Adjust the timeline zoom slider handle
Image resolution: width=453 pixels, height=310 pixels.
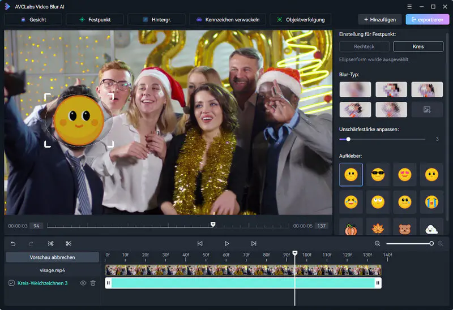(x=431, y=244)
